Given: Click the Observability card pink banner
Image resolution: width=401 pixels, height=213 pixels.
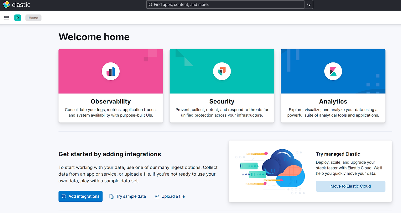Looking at the screenshot, I should coord(111,71).
